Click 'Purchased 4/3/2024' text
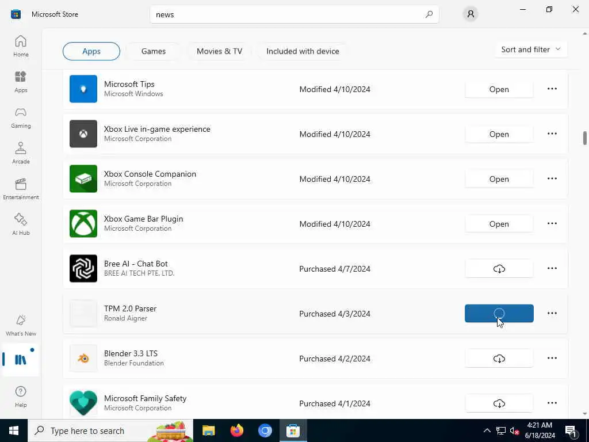The height and width of the screenshot is (442, 589). tap(335, 314)
